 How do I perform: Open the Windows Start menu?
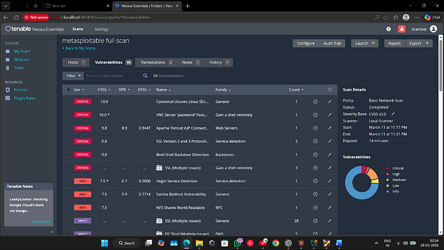[105, 243]
